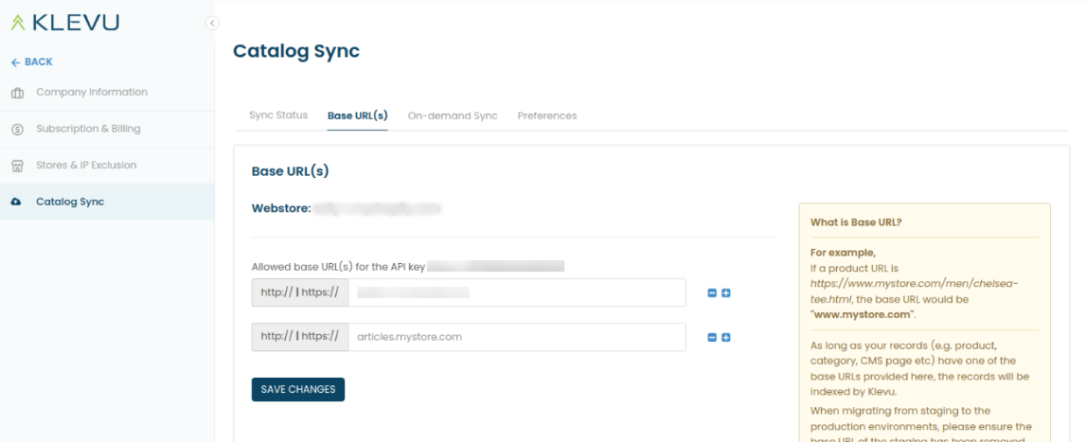Viewport: 1087px width, 442px height.
Task: Click the SAVE CHANGES button
Action: click(298, 389)
